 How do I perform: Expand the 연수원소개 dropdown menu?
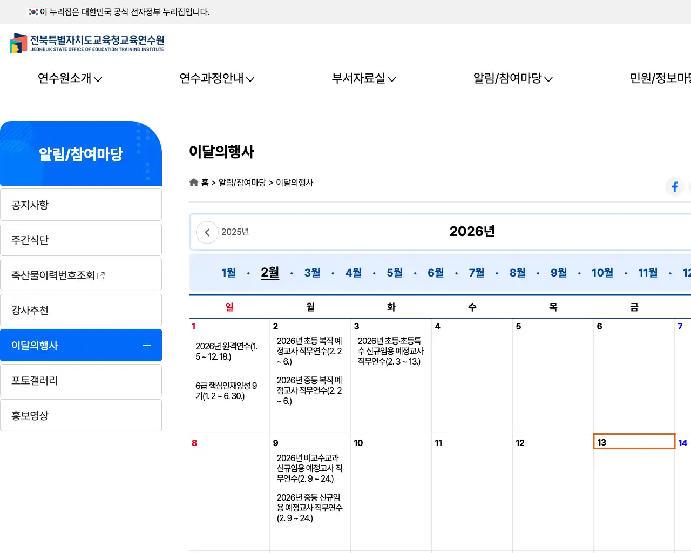coord(69,79)
